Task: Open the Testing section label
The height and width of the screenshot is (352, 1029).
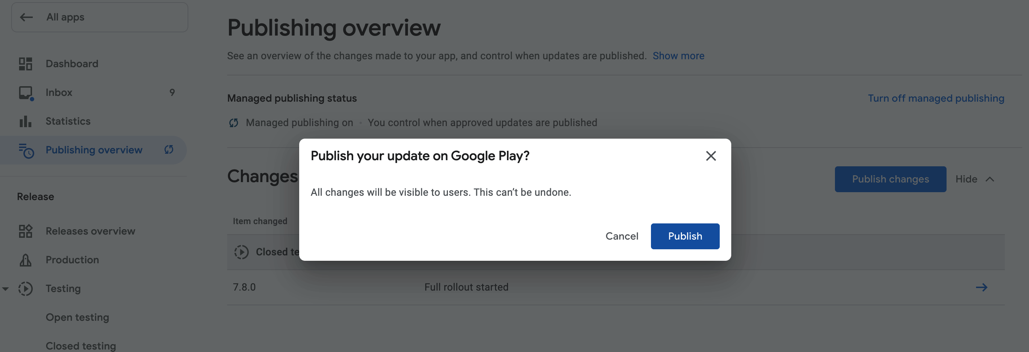Action: click(x=63, y=289)
